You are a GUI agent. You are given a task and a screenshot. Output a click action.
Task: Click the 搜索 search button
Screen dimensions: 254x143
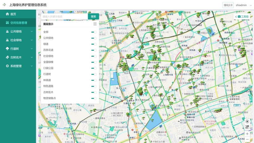(x=93, y=17)
